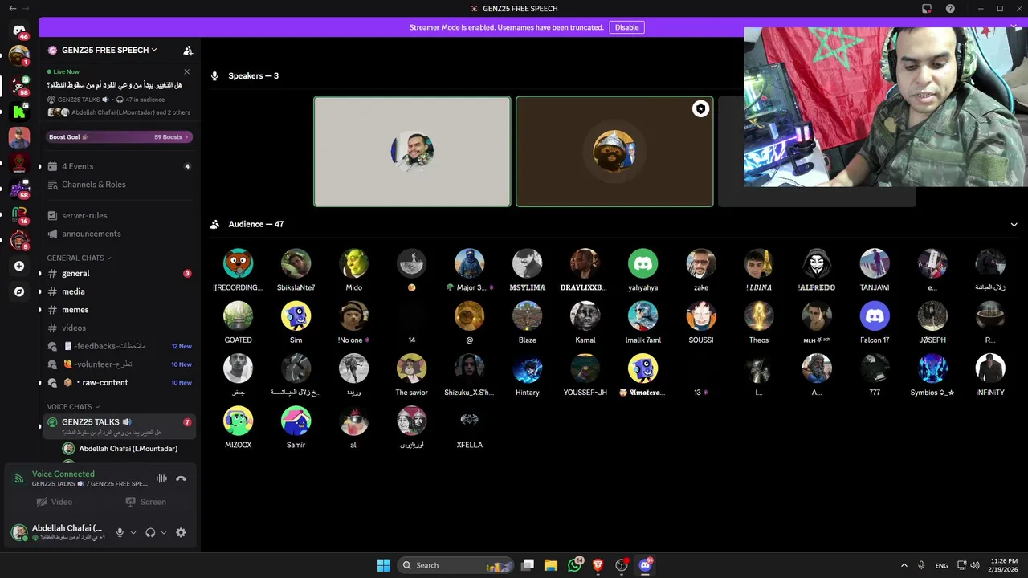Image resolution: width=1028 pixels, height=578 pixels.
Task: Open Brave browser from the taskbar
Action: [x=598, y=565]
